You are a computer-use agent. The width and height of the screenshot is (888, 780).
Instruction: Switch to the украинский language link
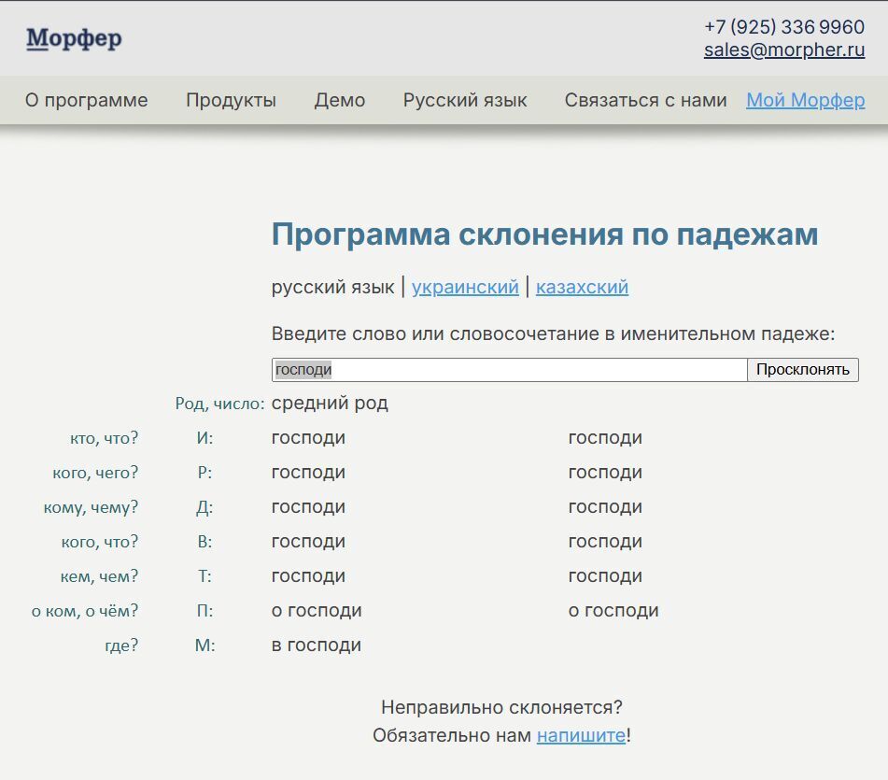click(465, 287)
